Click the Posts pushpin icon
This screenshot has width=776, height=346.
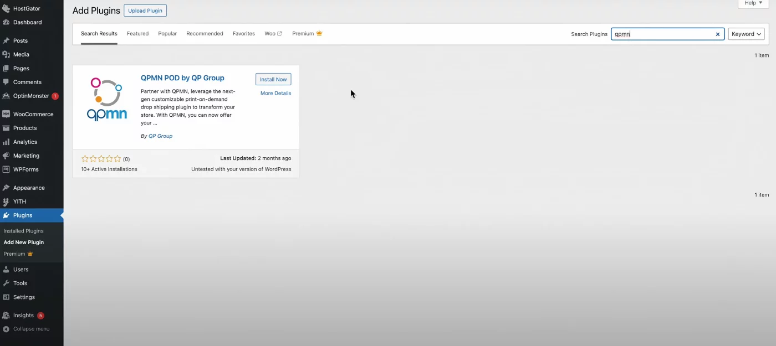coord(6,40)
